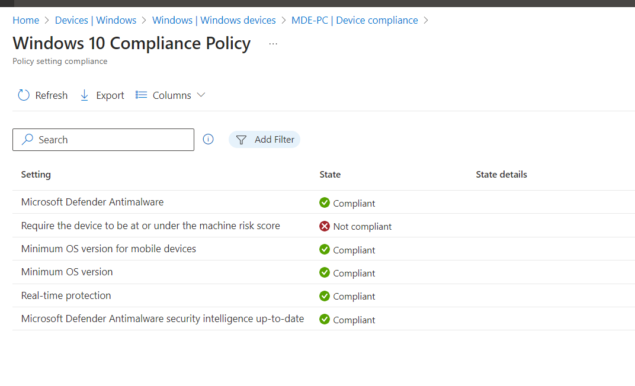Sort by the State column header
635x386 pixels.
pyautogui.click(x=330, y=175)
